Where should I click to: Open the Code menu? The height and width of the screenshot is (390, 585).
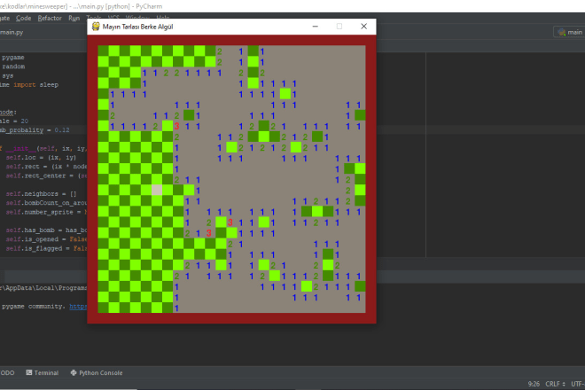[23, 18]
